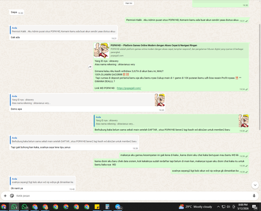
Task: Select '100% DIJAMIN GACORRR' line
Action: click(x=112, y=75)
